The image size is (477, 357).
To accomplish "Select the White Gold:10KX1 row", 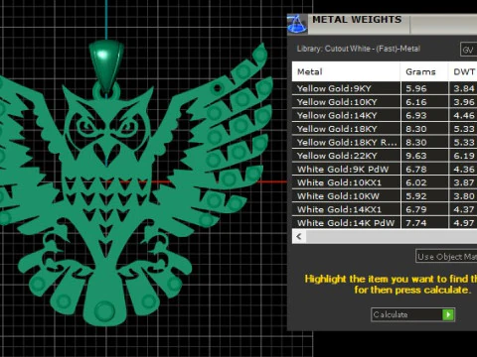I will (x=385, y=182).
